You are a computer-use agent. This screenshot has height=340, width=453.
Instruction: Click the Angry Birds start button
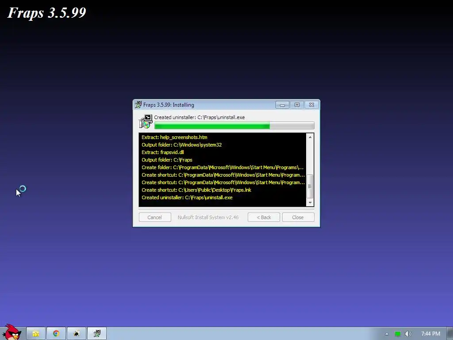tap(12, 332)
